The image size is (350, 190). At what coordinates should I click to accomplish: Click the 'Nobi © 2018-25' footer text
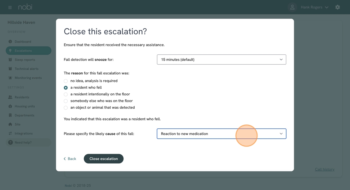coord(78,186)
